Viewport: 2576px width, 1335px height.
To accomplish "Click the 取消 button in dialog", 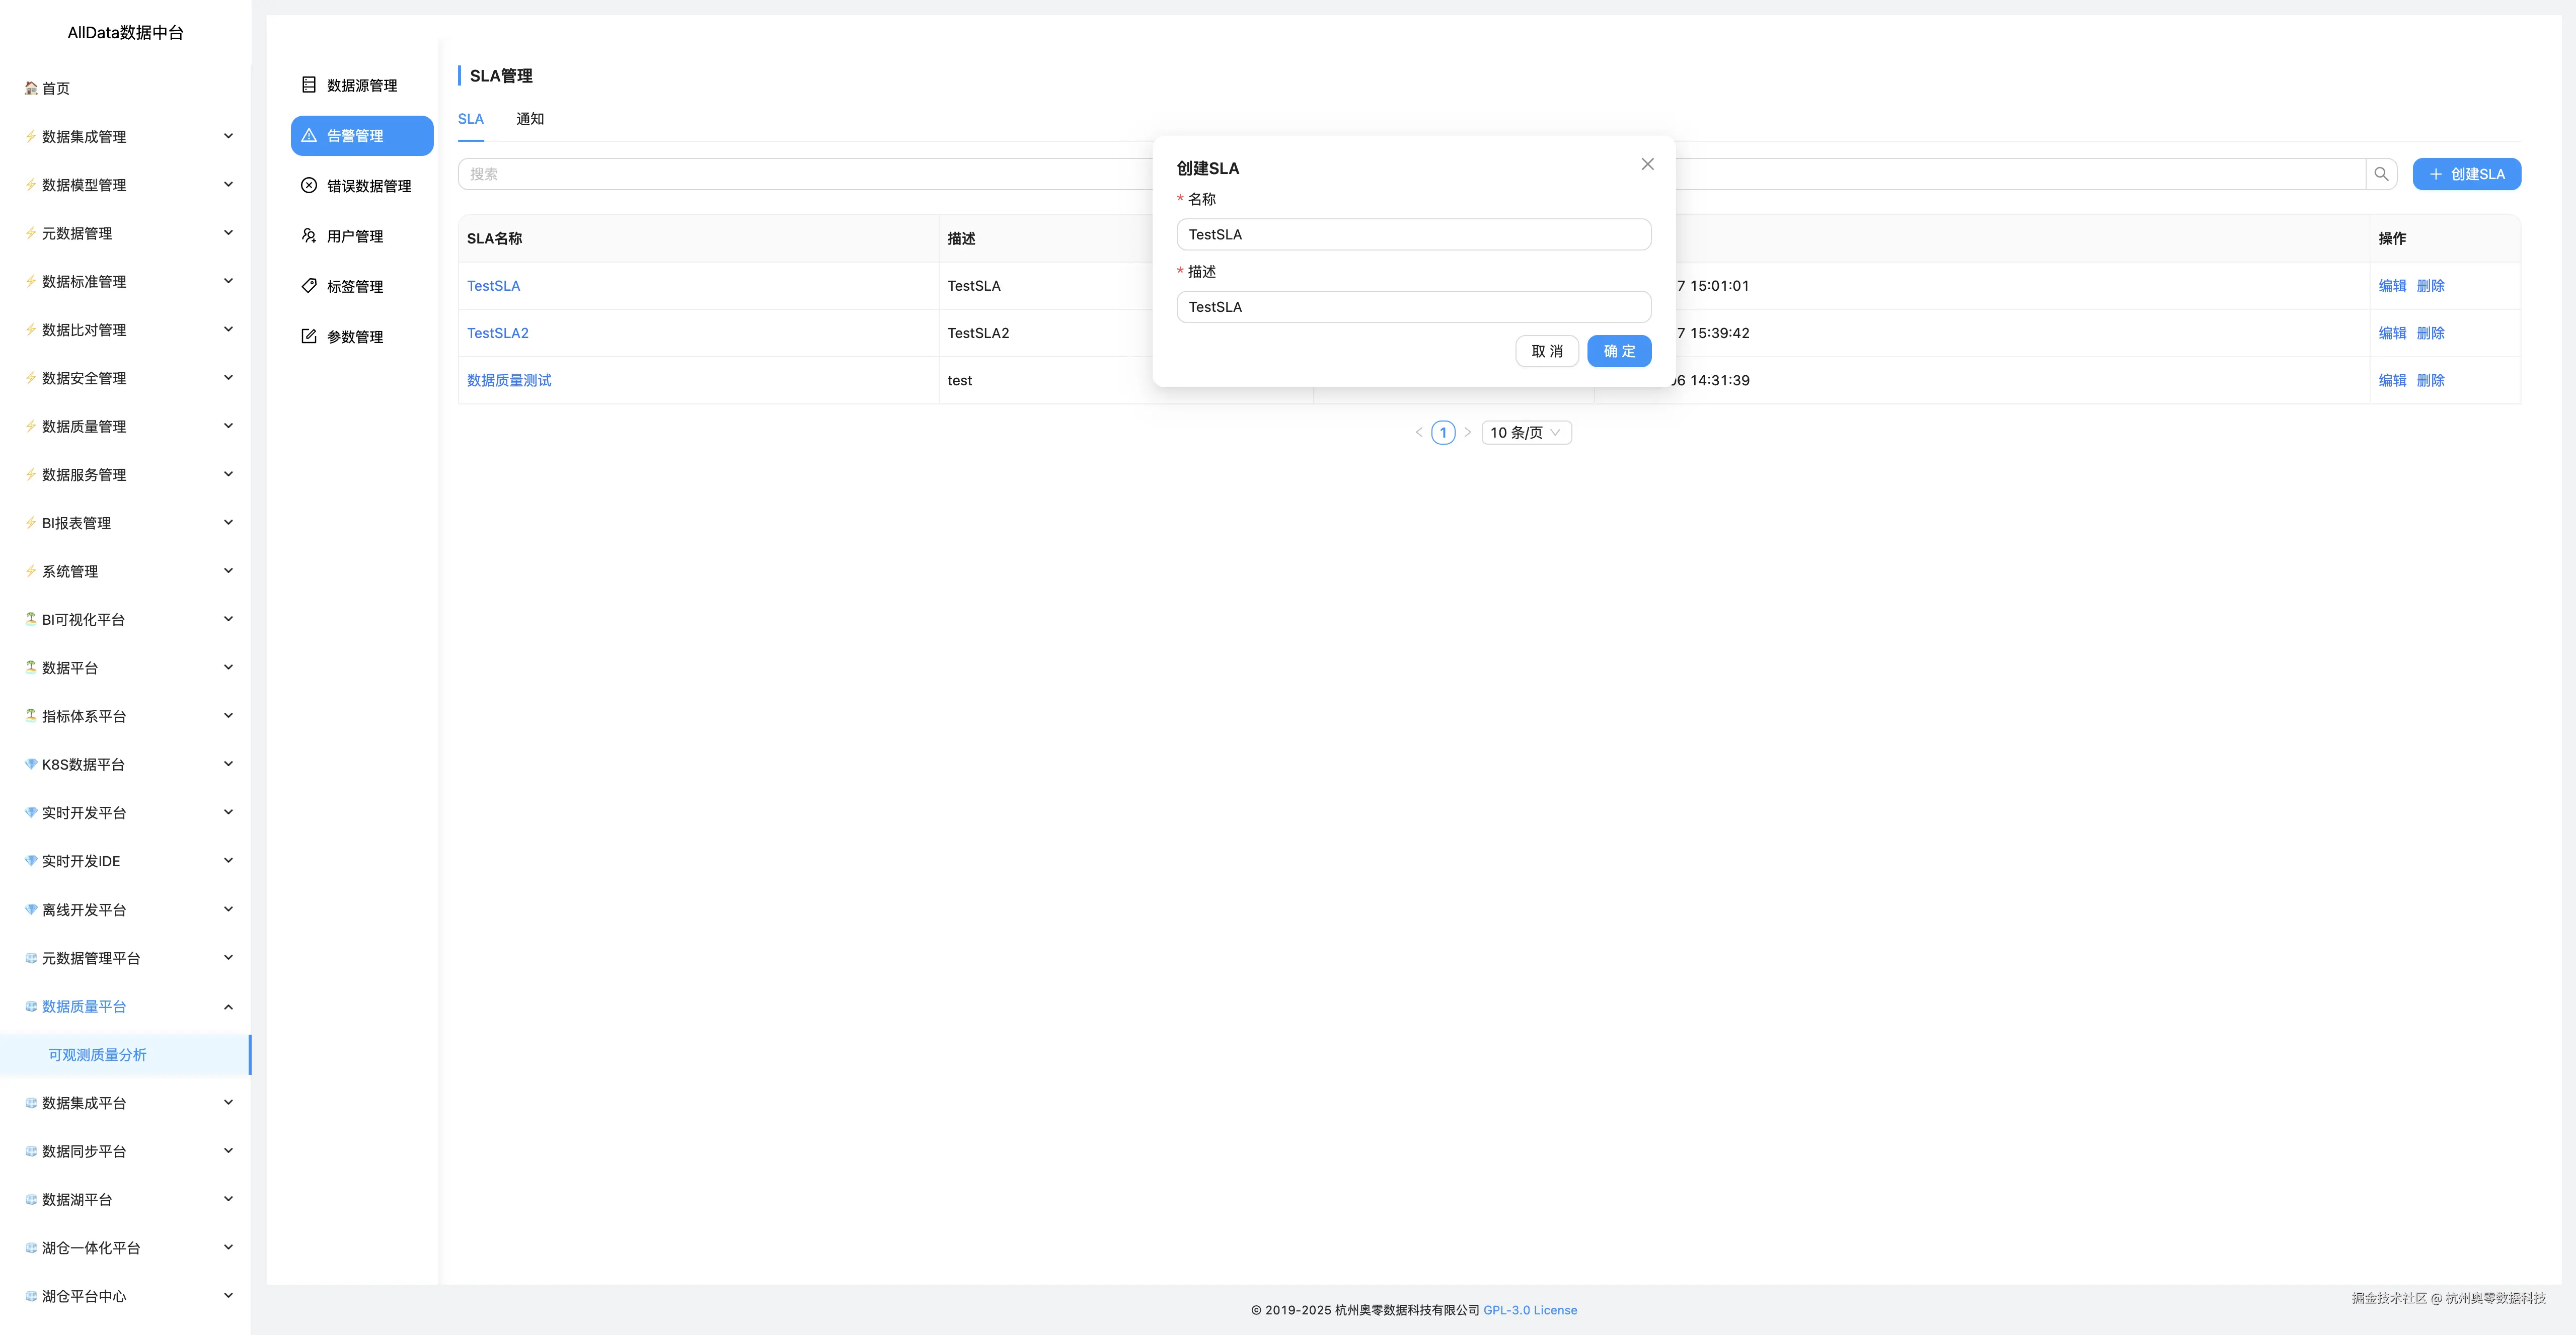I will tap(1546, 352).
